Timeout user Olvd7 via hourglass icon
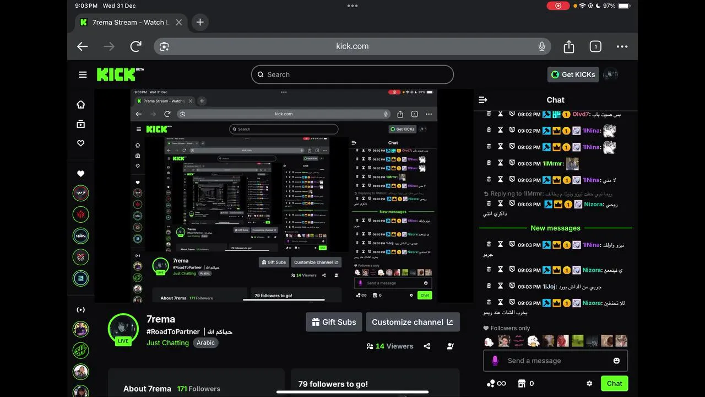705x397 pixels. point(501,114)
